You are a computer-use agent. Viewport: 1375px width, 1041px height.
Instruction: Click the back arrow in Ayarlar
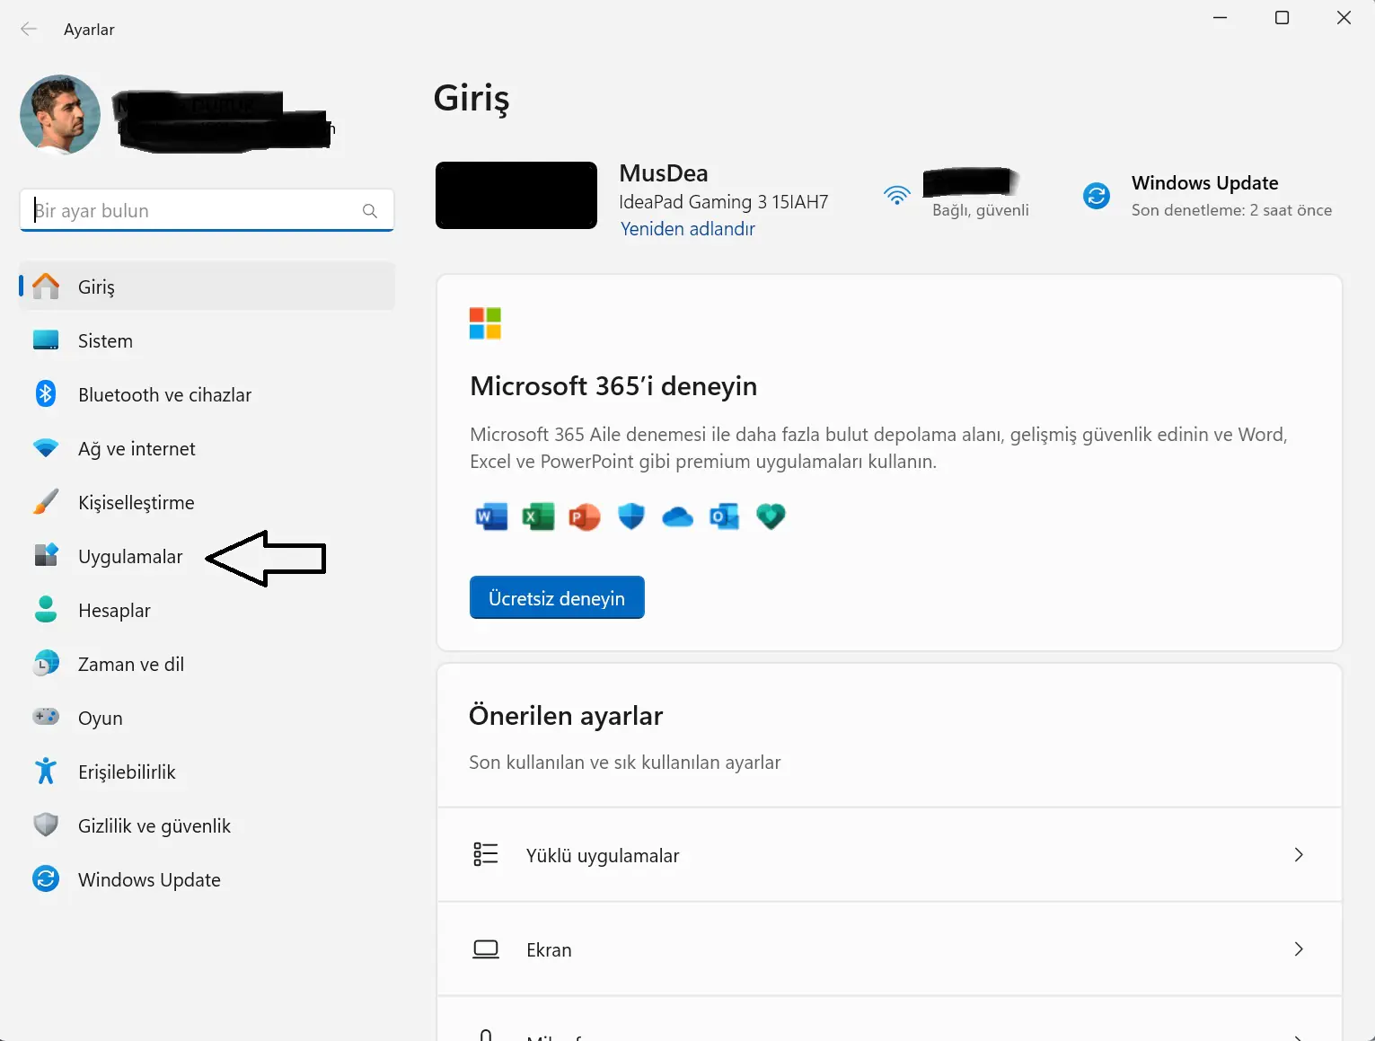tap(29, 30)
